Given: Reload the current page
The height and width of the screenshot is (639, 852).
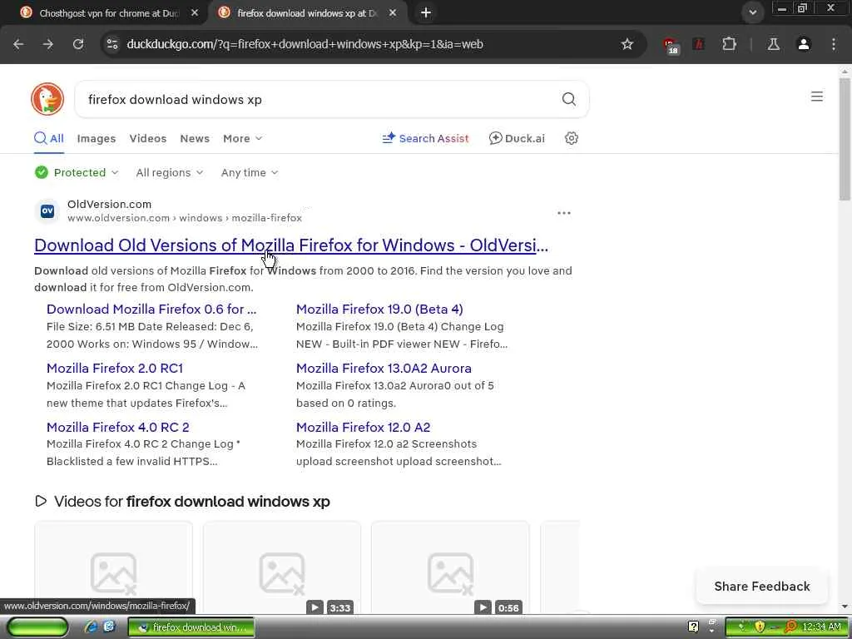Looking at the screenshot, I should coord(78,44).
